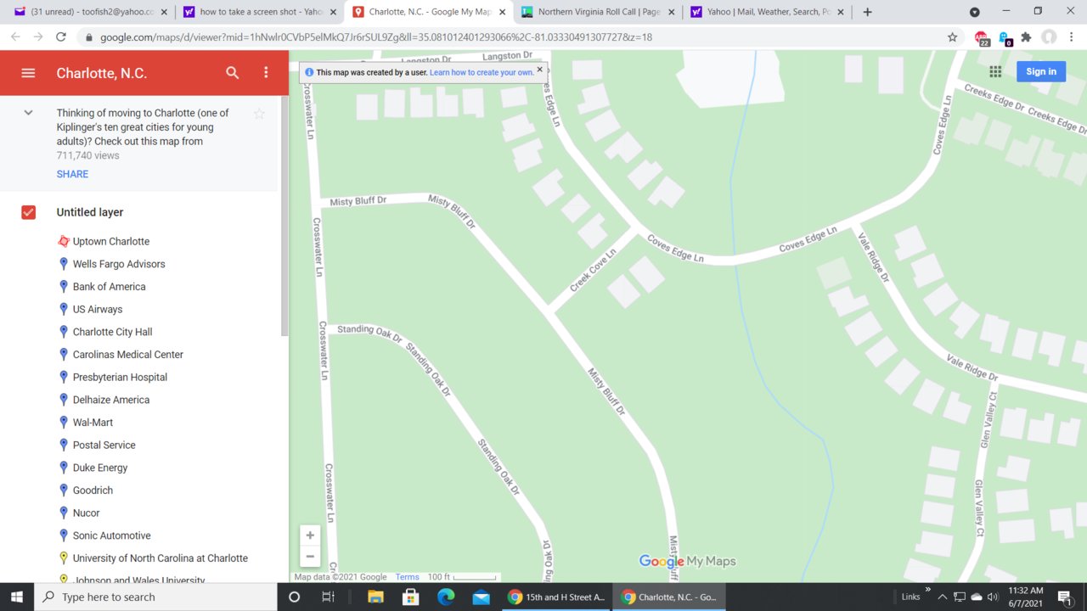
Task: Open Microsoft Store from taskbar
Action: [x=410, y=597]
